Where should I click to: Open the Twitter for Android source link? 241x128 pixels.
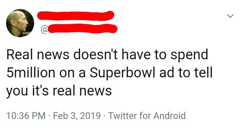tap(147, 116)
